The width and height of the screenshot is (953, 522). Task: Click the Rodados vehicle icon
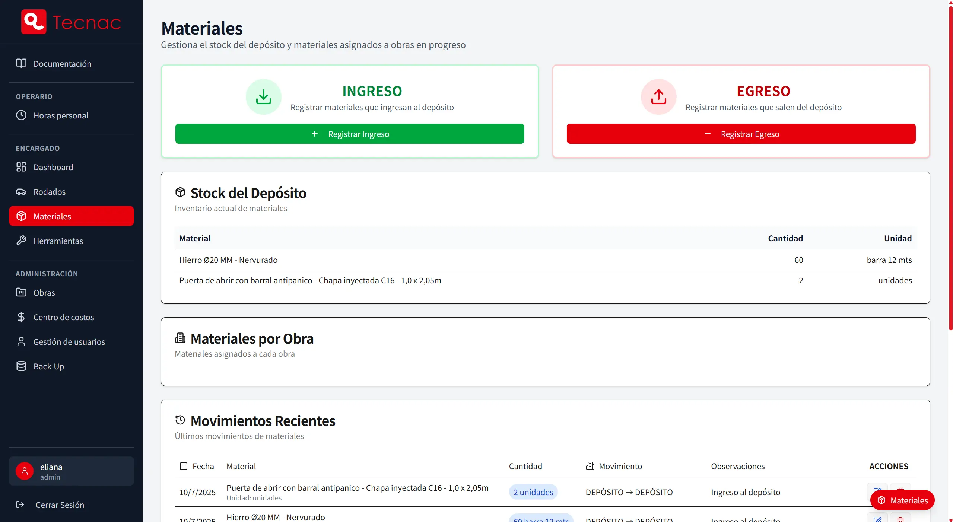tap(21, 191)
